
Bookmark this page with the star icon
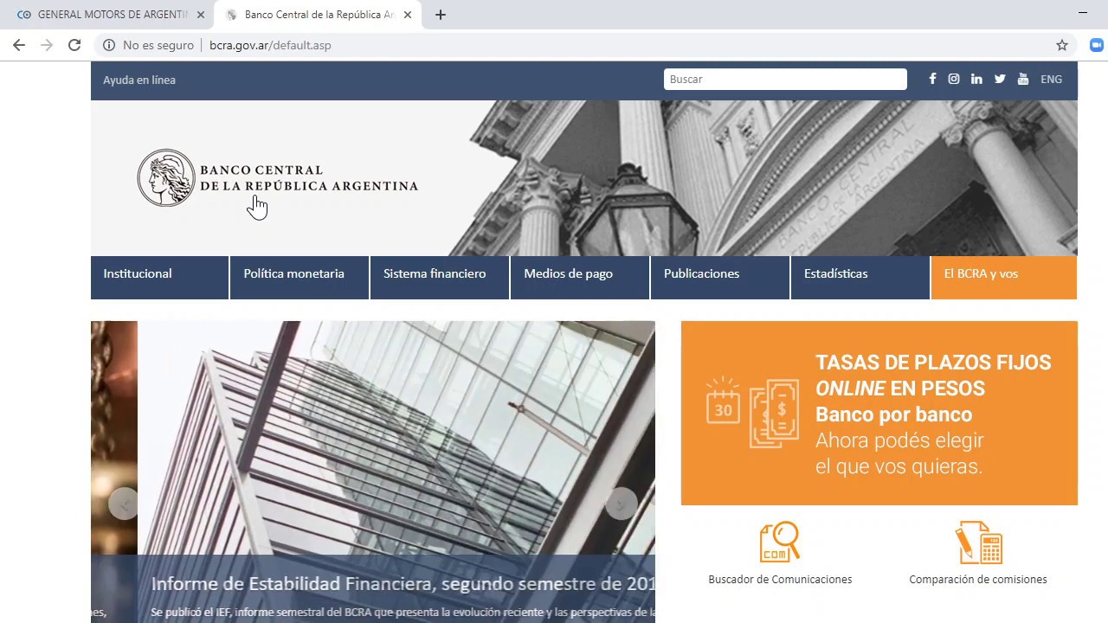tap(1062, 45)
